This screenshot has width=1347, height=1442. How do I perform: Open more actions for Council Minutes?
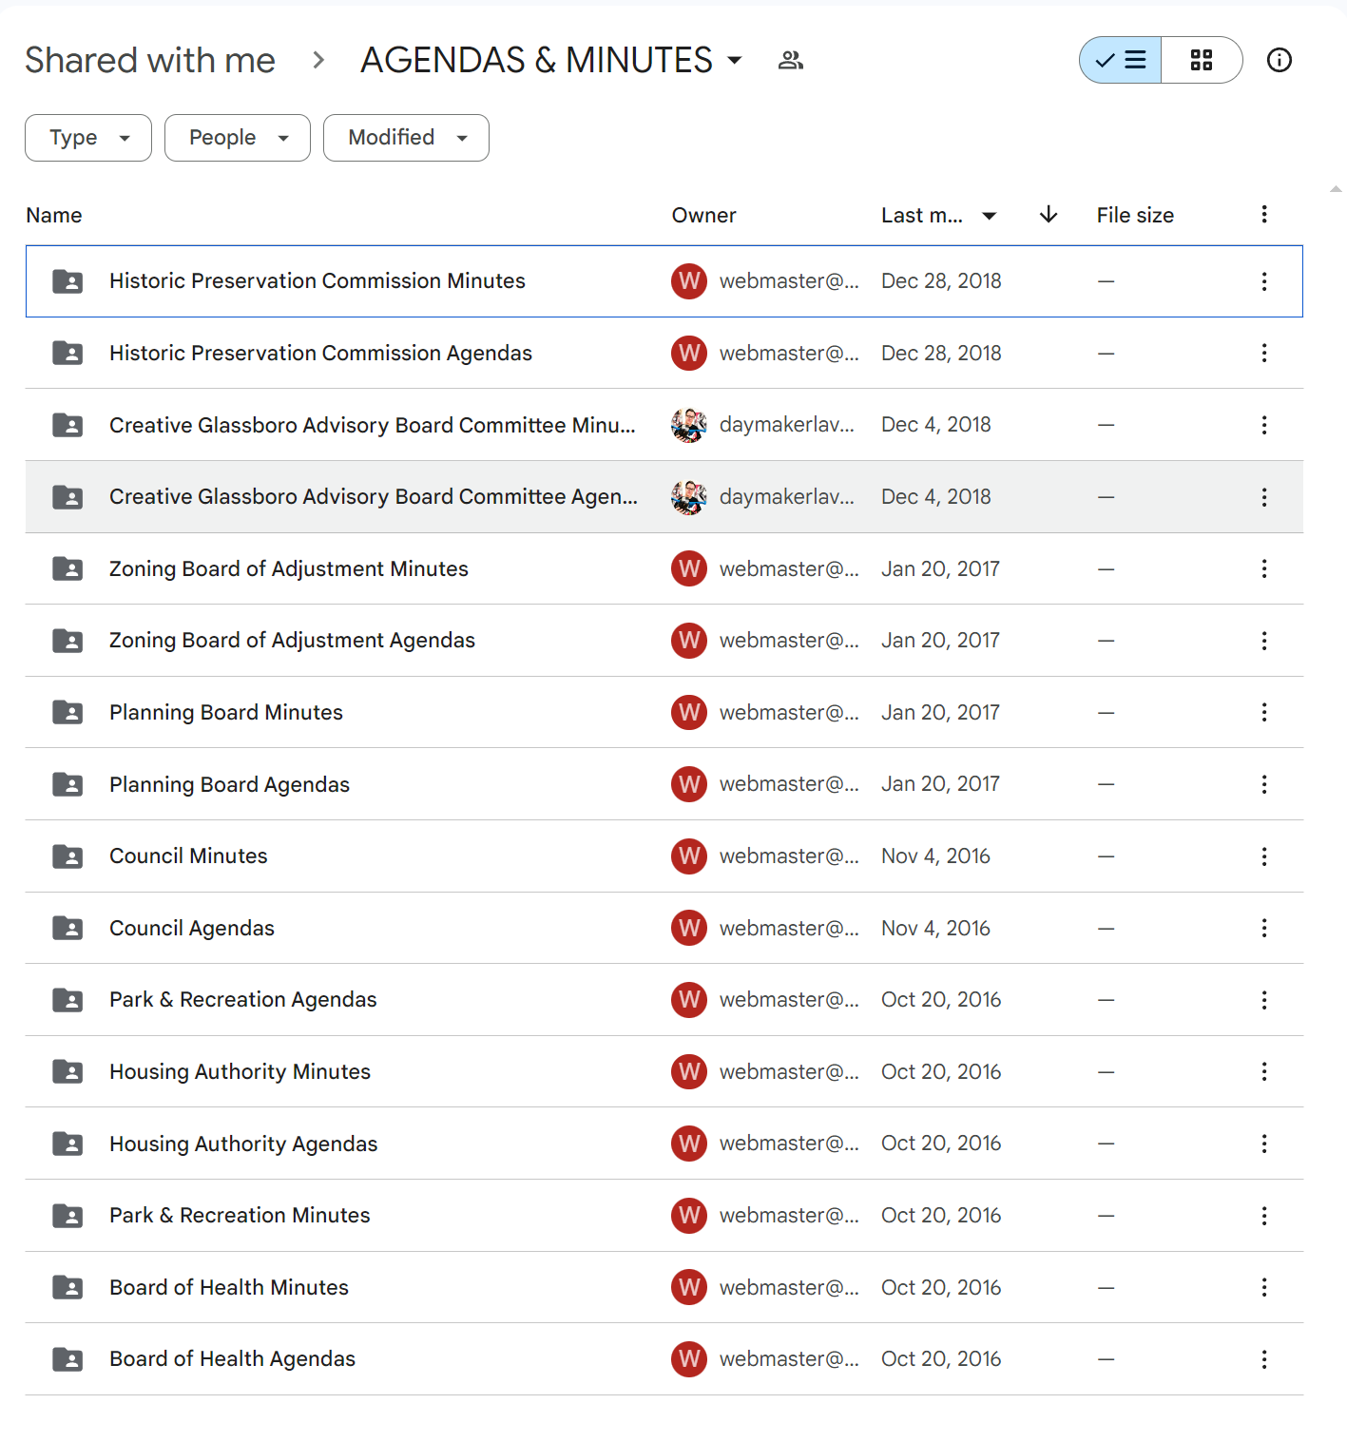pos(1264,856)
